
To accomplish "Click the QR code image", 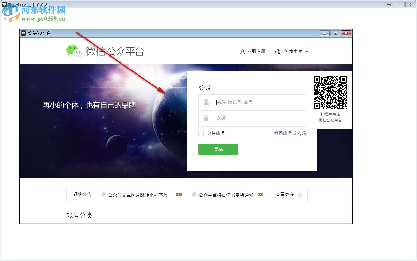I will pyautogui.click(x=330, y=93).
